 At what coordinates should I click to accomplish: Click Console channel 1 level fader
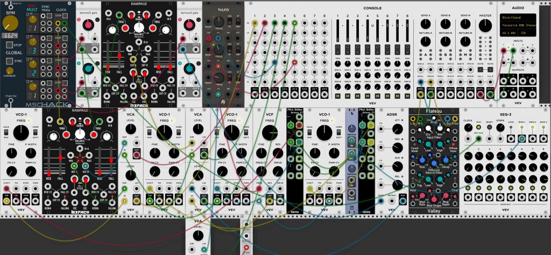[x=338, y=30]
